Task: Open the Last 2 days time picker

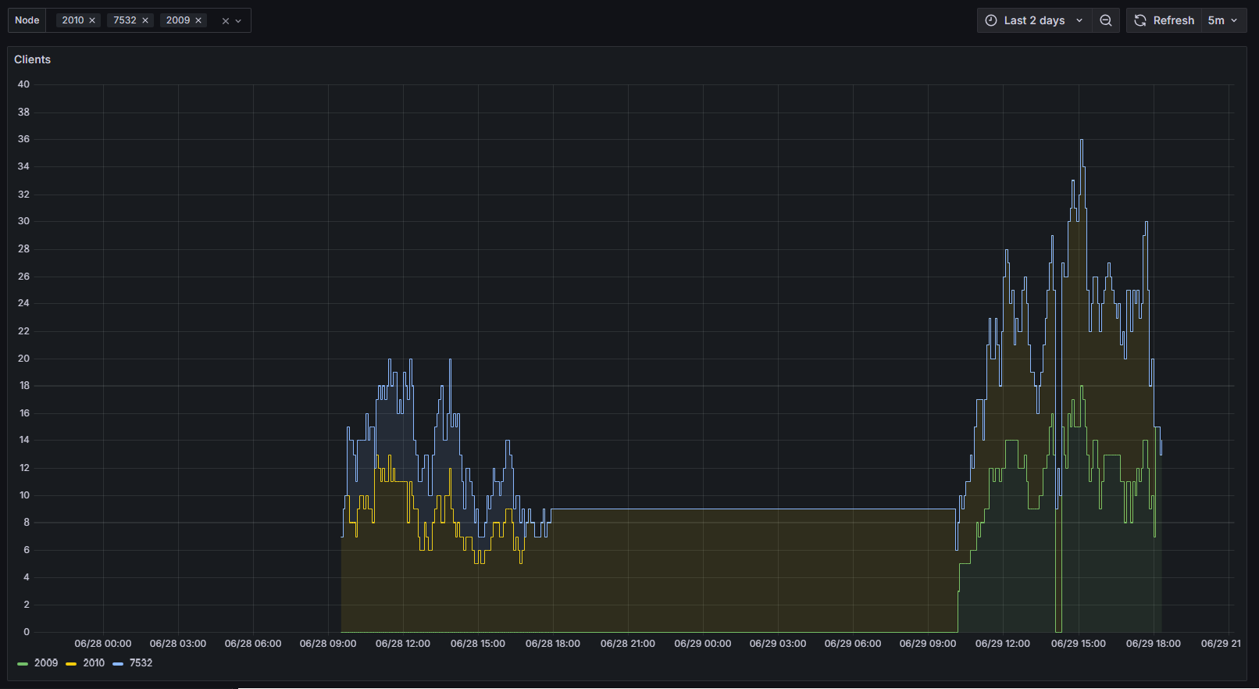Action: (x=1034, y=20)
